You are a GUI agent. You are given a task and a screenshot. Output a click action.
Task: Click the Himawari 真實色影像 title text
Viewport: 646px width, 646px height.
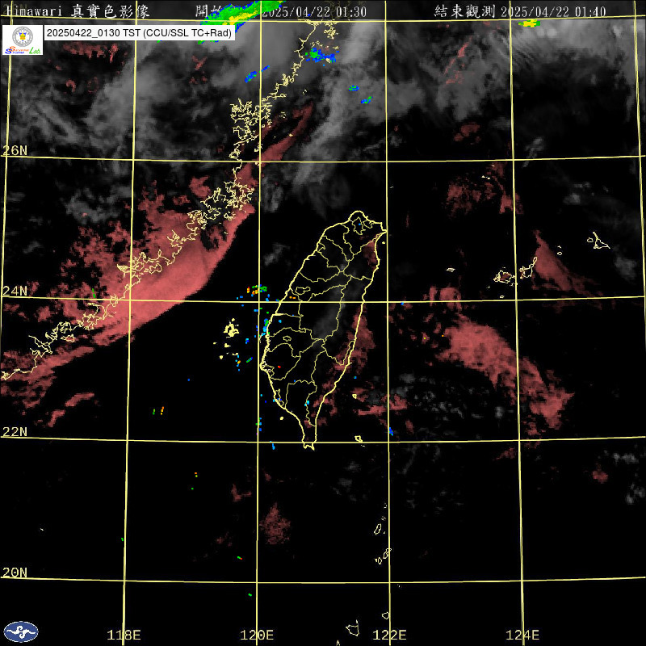[78, 11]
